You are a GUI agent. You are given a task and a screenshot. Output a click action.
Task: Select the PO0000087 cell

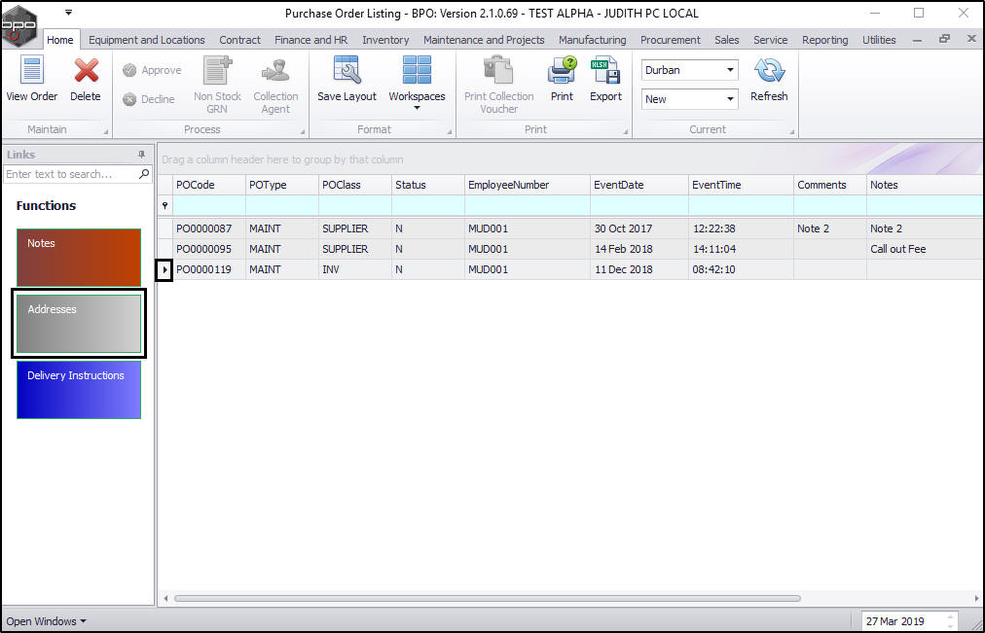coord(209,229)
